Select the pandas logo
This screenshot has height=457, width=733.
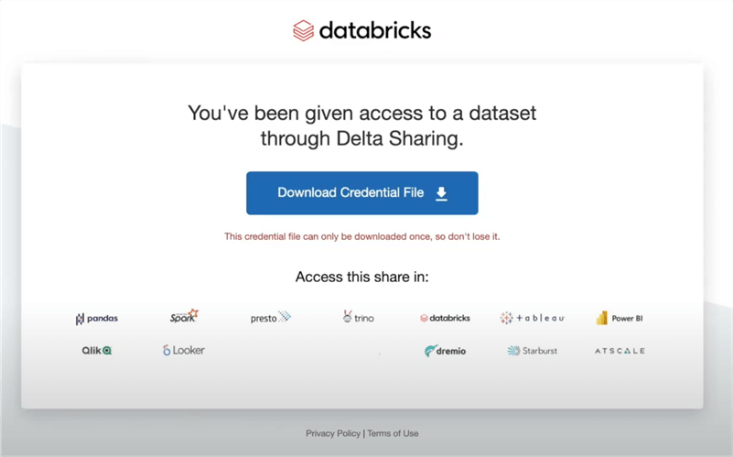click(x=96, y=319)
